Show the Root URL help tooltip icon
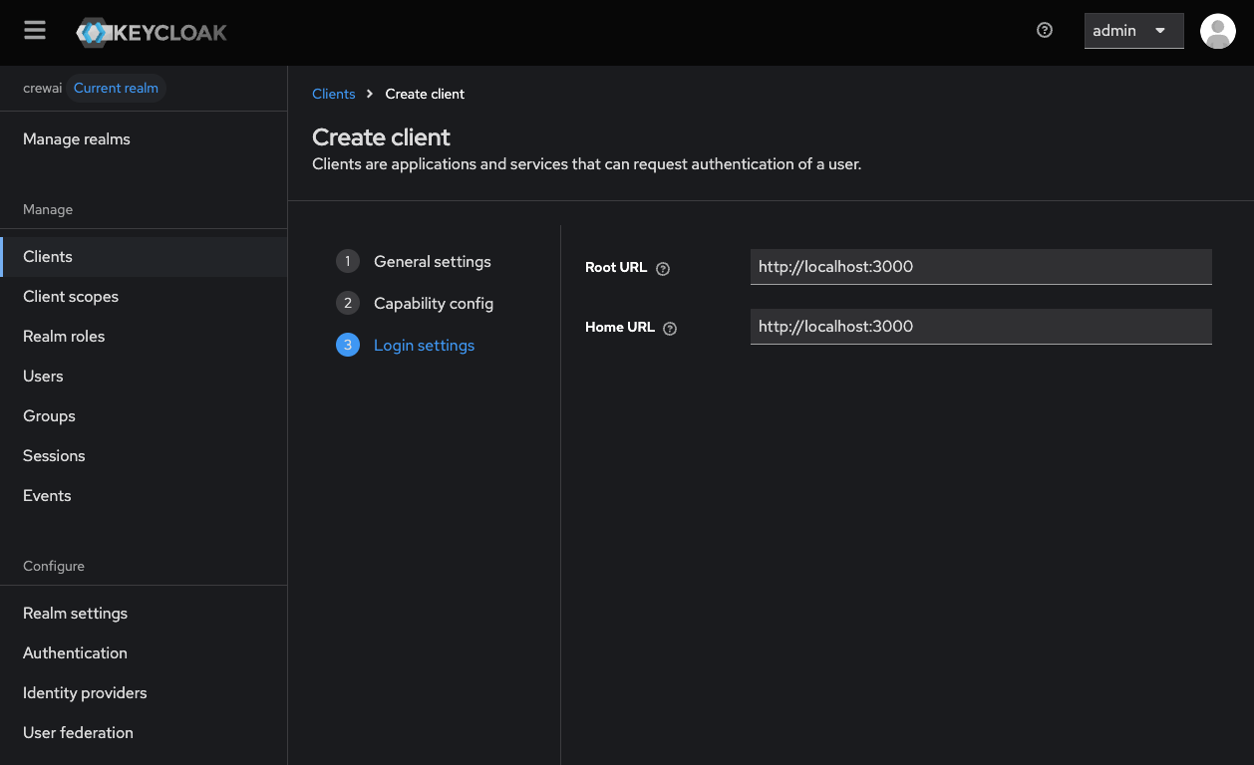Screen dimensions: 1254x765 tap(662, 267)
